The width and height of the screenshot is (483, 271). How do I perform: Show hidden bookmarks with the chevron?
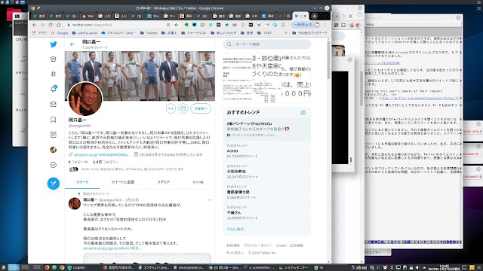[285, 32]
